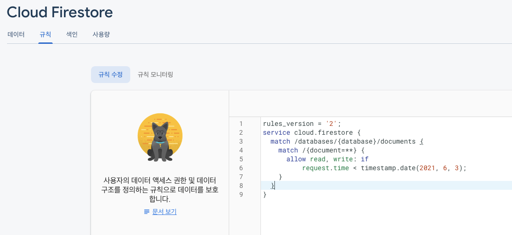This screenshot has width=512, height=235.
Task: Click the year value 2021 in code
Action: click(x=428, y=168)
